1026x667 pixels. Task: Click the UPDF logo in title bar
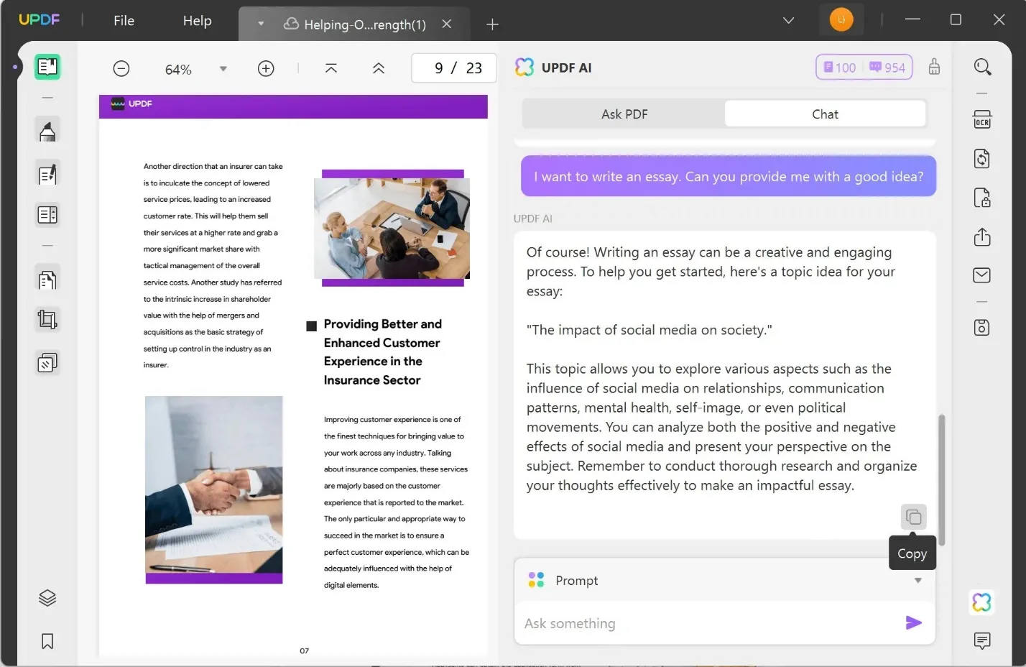[x=39, y=20]
